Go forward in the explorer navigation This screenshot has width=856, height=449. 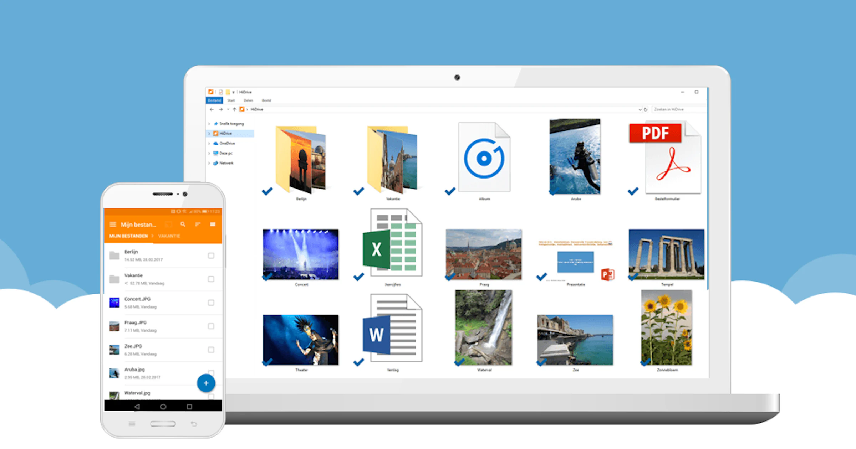tap(221, 109)
